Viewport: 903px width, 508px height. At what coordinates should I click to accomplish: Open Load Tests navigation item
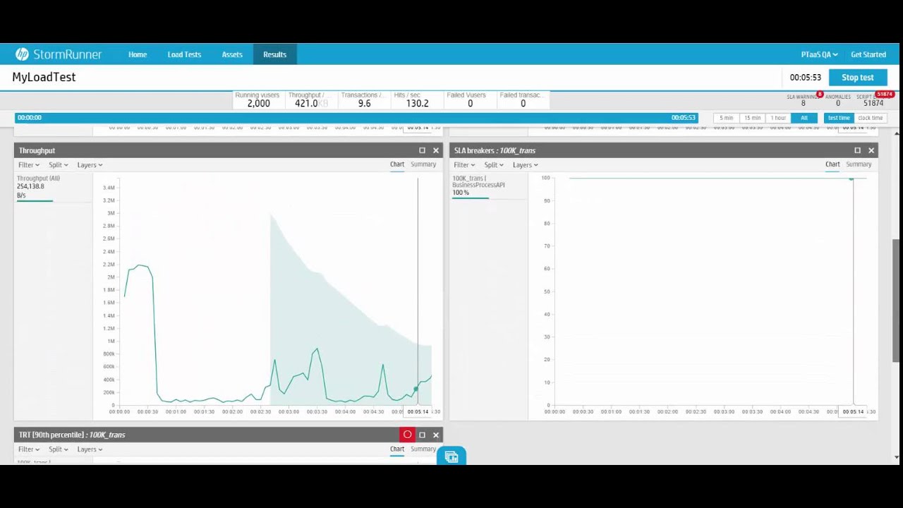point(184,54)
